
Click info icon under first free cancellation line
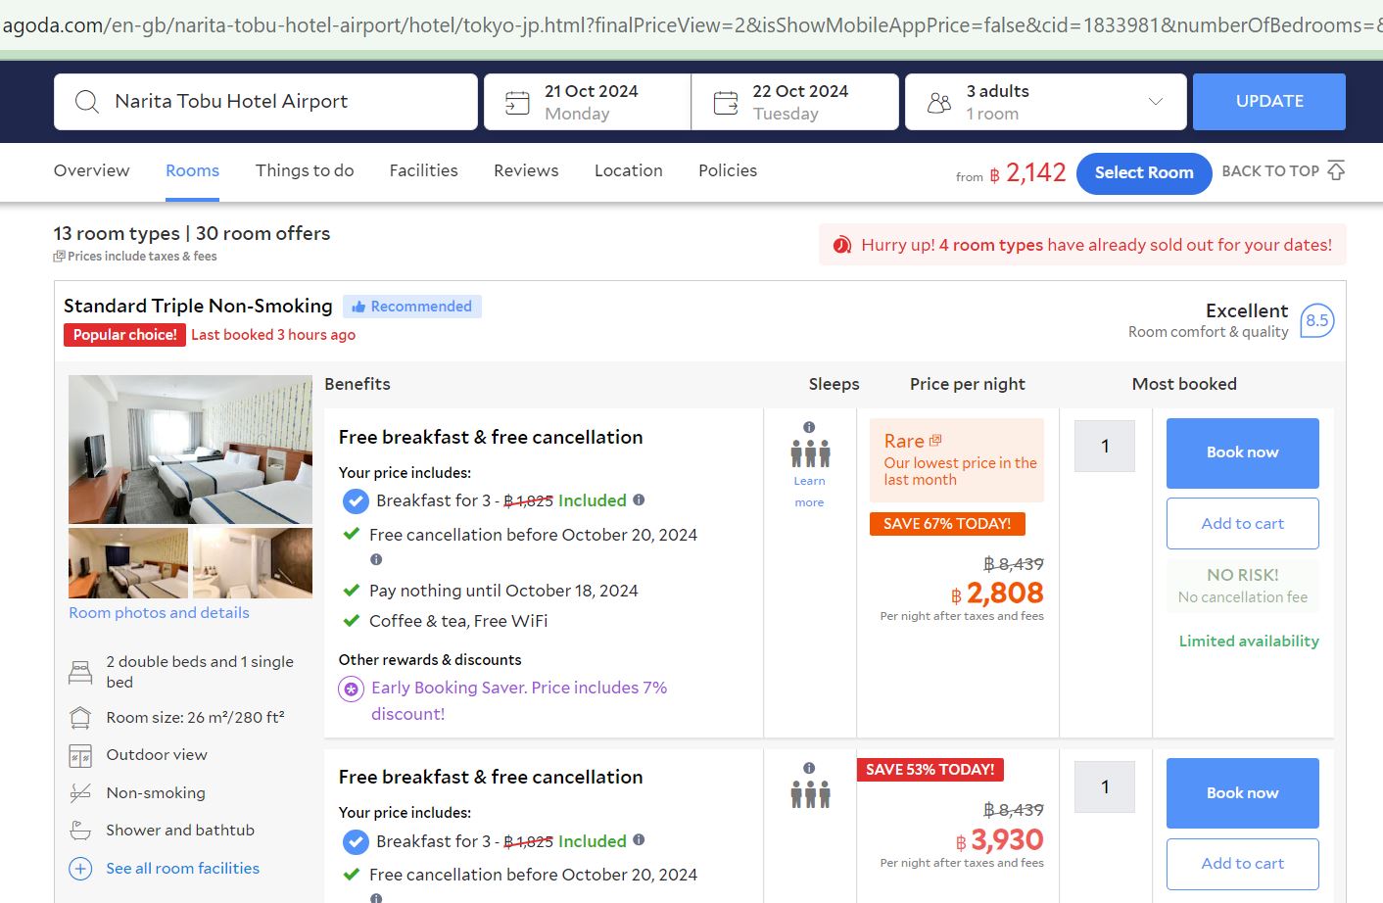pos(376,560)
